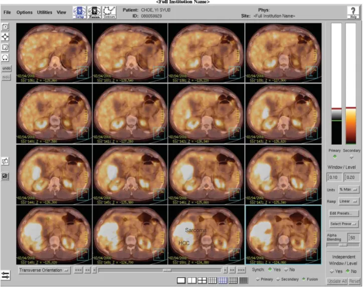The height and width of the screenshot is (287, 364).
Task: Open the Ramp Linear dropdown
Action: pos(348,201)
